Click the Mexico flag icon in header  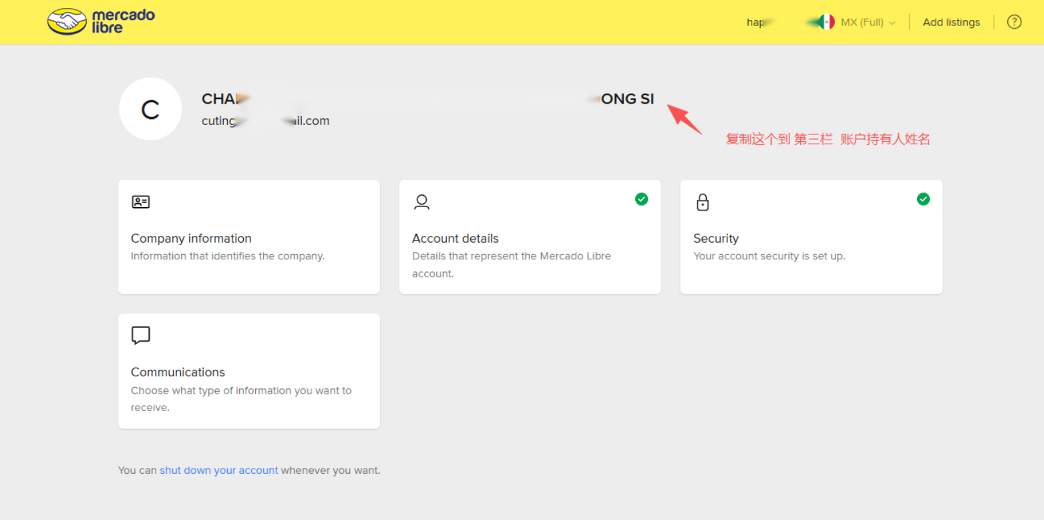(827, 22)
